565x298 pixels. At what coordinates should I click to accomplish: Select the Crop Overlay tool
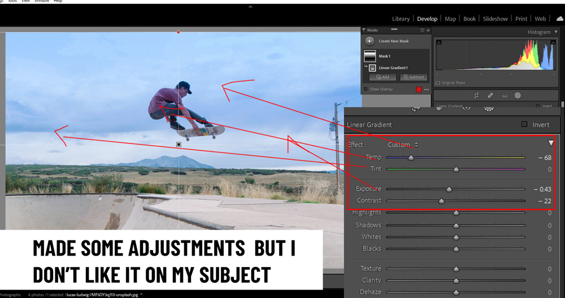point(476,95)
